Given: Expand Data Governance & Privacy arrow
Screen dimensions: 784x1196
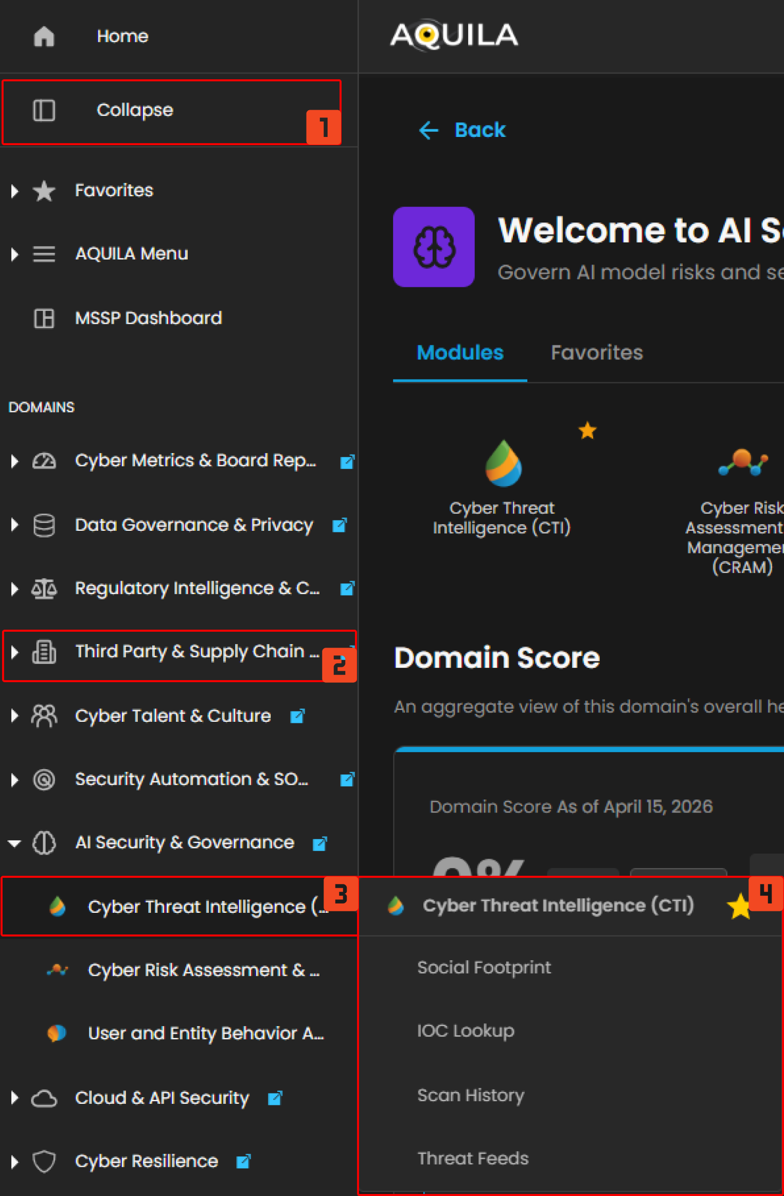Looking at the screenshot, I should pos(14,525).
